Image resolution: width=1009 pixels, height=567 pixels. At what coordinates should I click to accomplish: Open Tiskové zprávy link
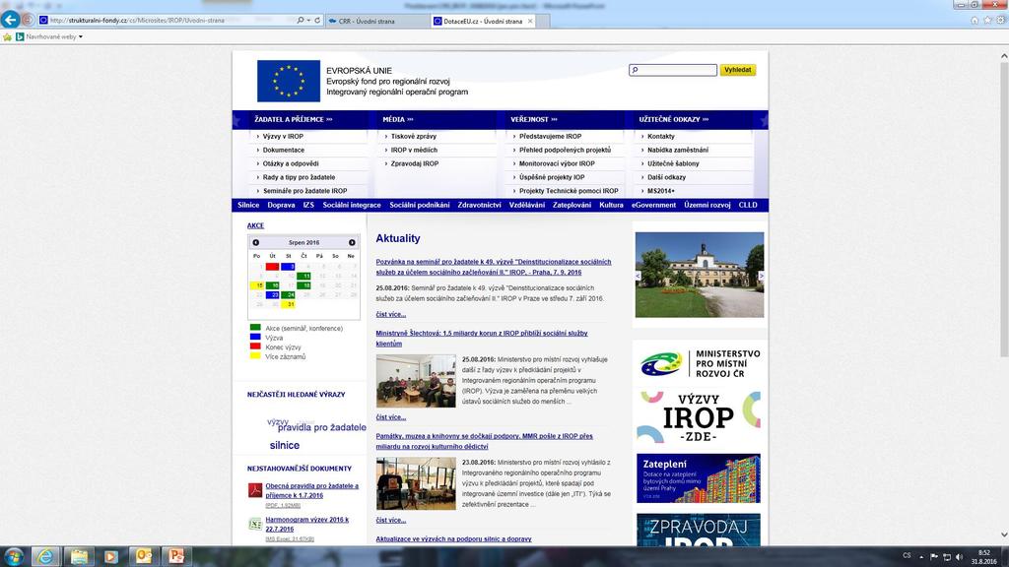(413, 136)
